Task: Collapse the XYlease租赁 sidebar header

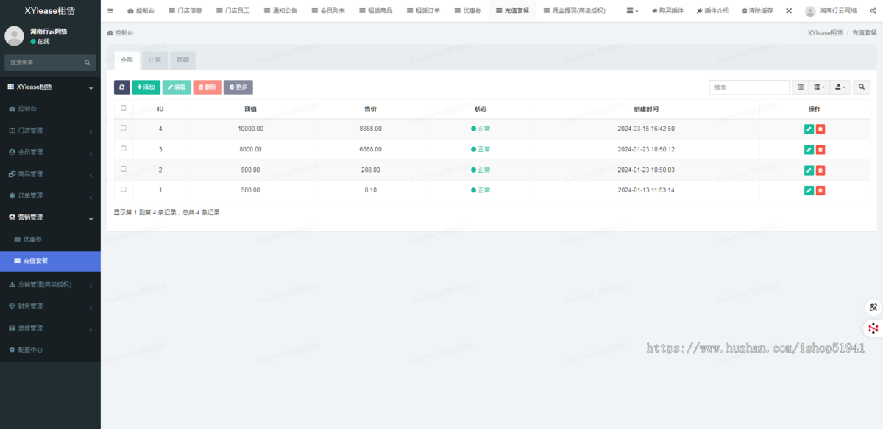Action: (50, 87)
